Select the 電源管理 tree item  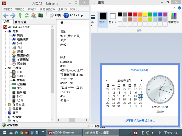23,56
